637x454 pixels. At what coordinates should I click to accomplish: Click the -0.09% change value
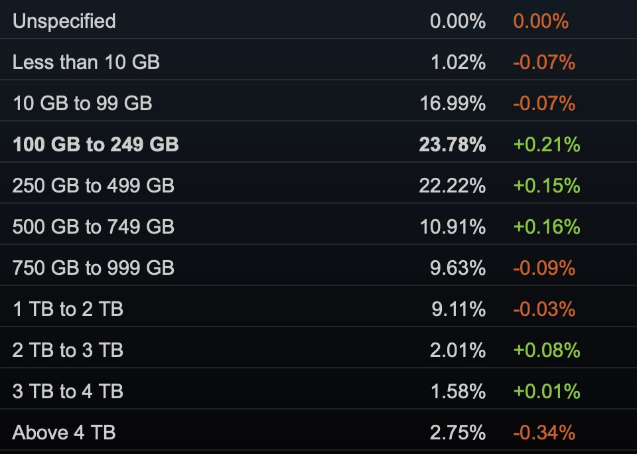click(544, 268)
